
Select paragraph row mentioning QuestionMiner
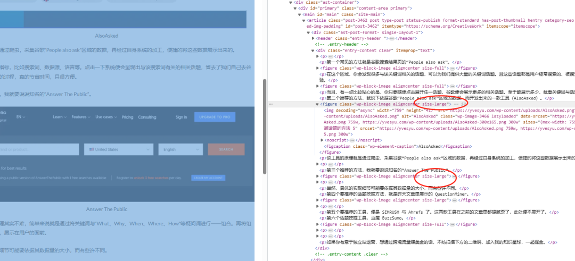400,194
